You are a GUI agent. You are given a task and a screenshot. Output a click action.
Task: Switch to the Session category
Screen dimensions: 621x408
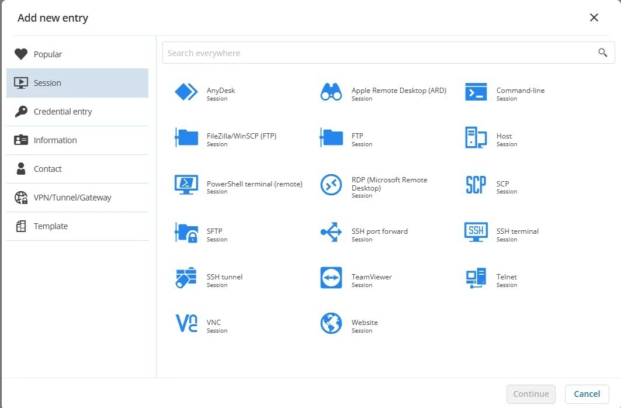tap(77, 83)
